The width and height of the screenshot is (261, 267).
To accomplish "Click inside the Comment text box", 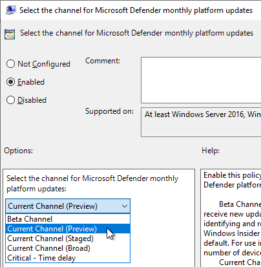I will point(201,80).
